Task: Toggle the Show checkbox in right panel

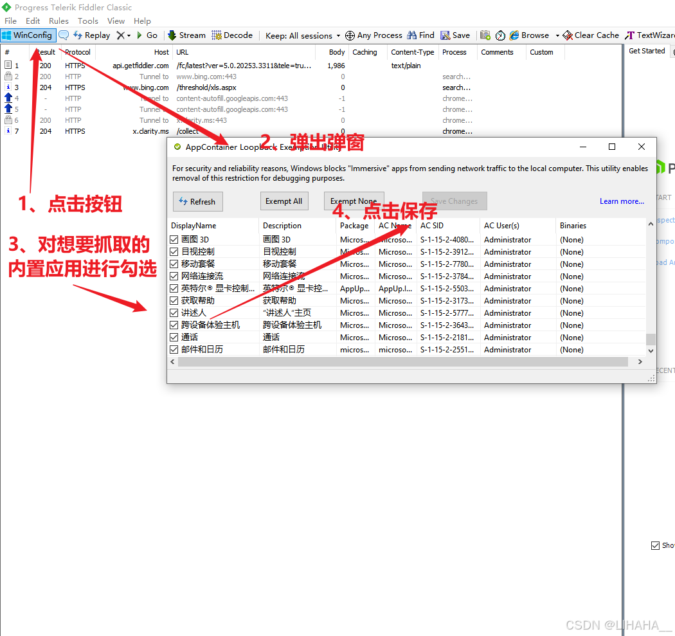Action: click(655, 545)
